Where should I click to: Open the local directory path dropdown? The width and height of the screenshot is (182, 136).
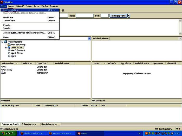89,39
